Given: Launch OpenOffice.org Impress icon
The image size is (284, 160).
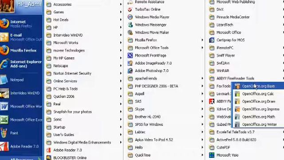Looking at the screenshot, I should (237, 109).
